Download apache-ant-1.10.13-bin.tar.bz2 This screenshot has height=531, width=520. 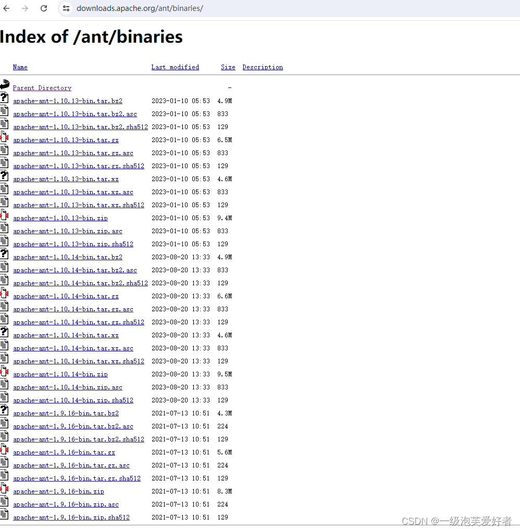pos(68,101)
